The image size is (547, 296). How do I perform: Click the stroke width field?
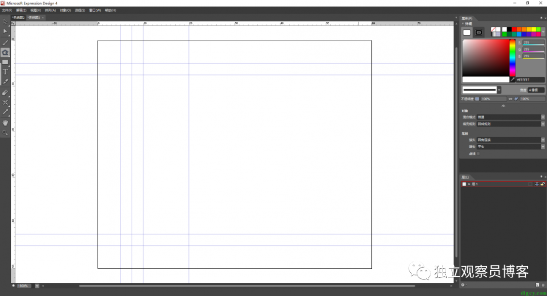(536, 90)
